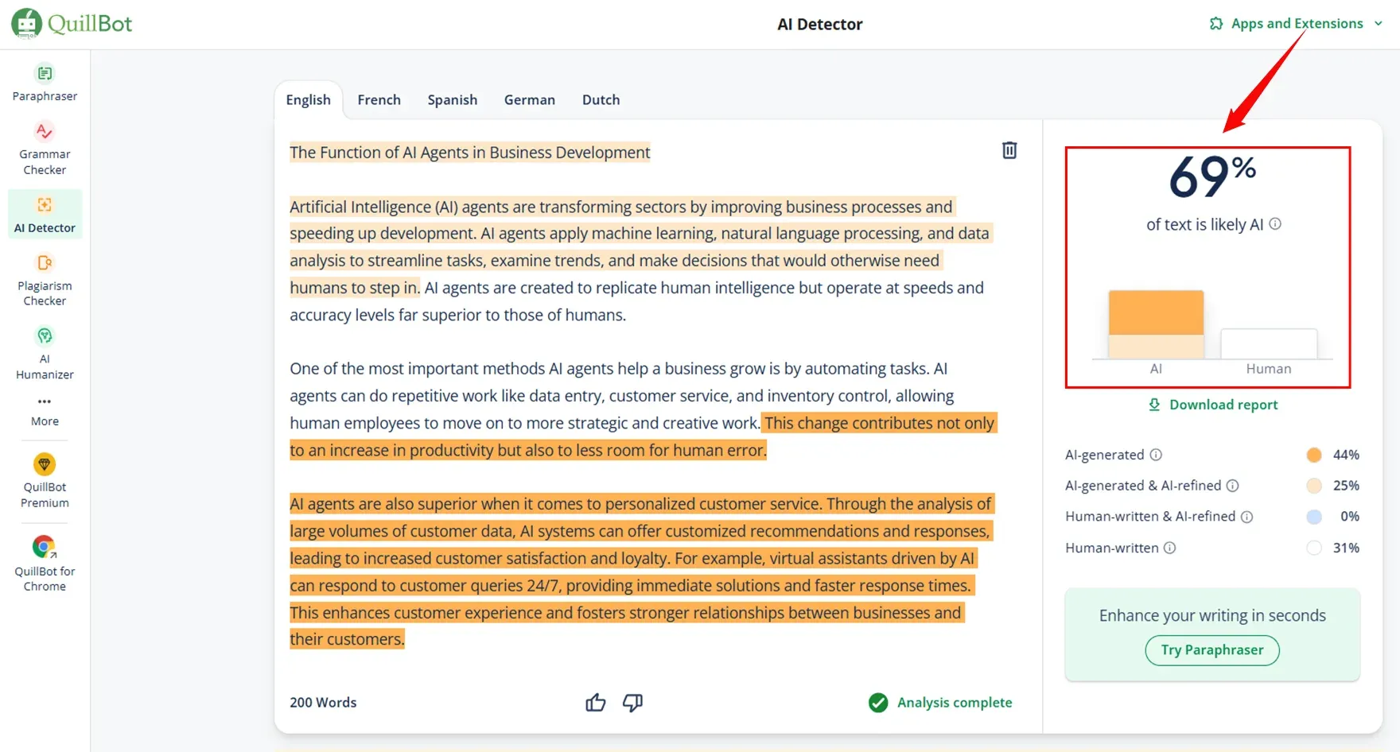Click the 'AI Detector' page heading
The width and height of the screenshot is (1400, 752).
tap(819, 24)
